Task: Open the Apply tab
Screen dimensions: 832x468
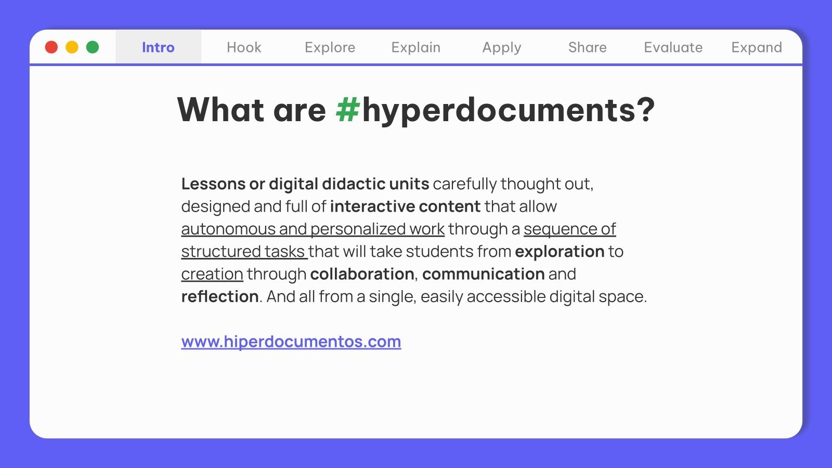Action: coord(501,47)
